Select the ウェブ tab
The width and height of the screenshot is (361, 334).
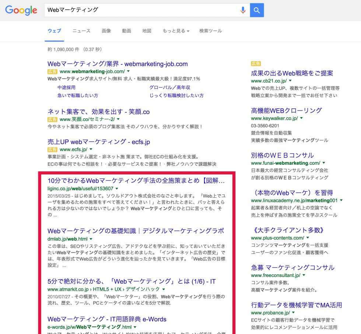click(x=55, y=31)
